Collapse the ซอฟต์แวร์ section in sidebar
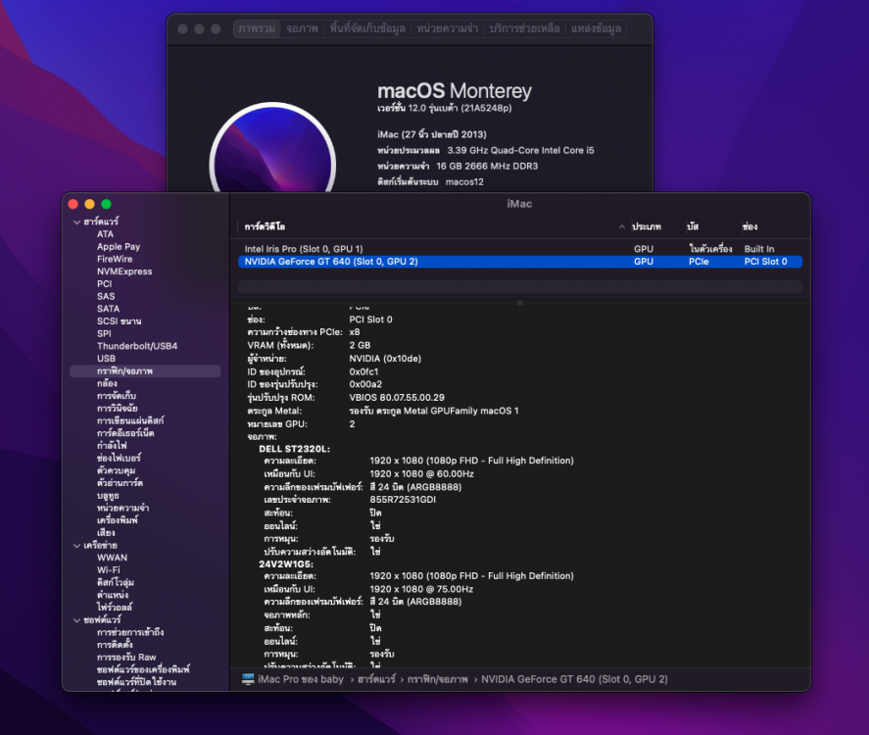The width and height of the screenshot is (869, 735). pos(77,620)
